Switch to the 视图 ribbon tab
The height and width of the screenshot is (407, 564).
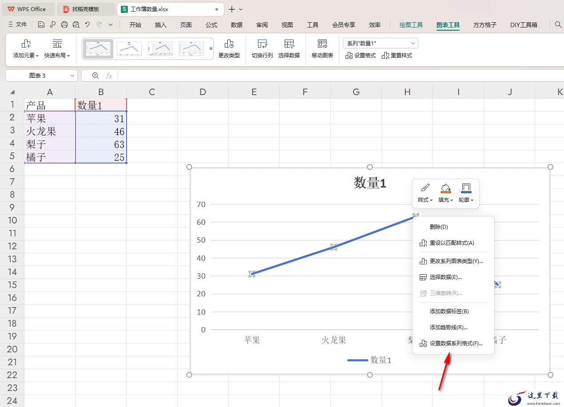point(287,25)
